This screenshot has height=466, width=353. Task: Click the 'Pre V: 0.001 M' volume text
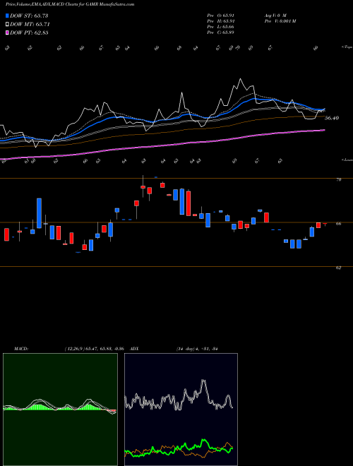(280, 20)
